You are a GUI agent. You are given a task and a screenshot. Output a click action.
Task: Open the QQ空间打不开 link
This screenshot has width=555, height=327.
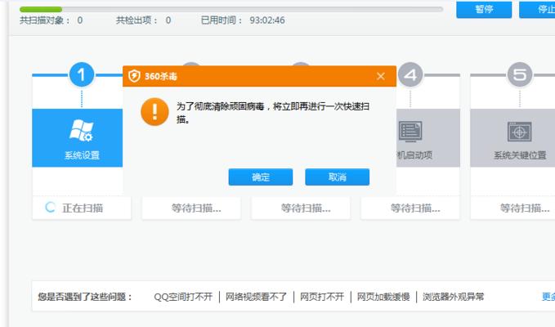(183, 297)
